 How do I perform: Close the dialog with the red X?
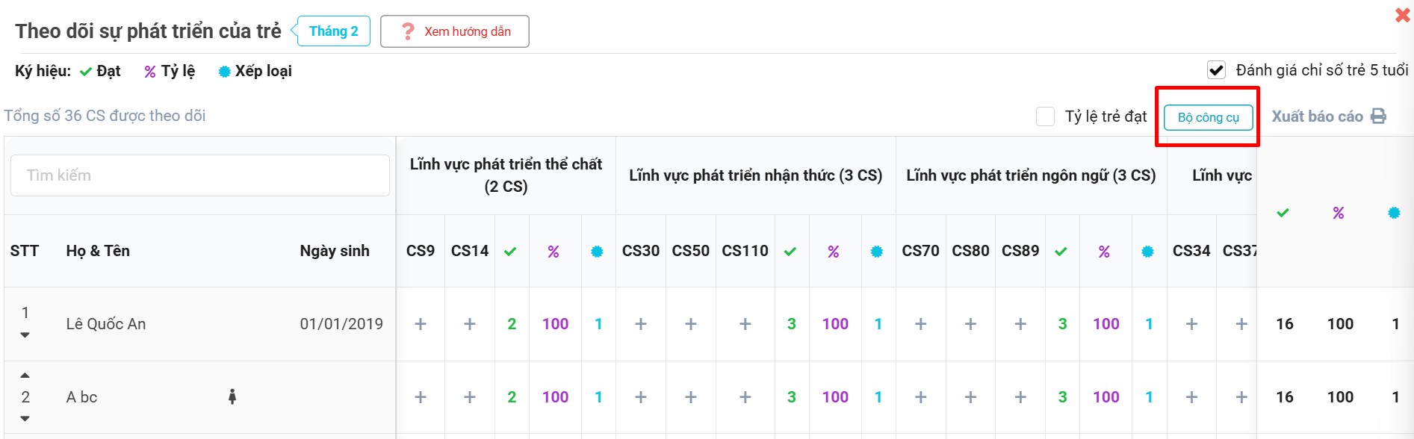pyautogui.click(x=1402, y=15)
